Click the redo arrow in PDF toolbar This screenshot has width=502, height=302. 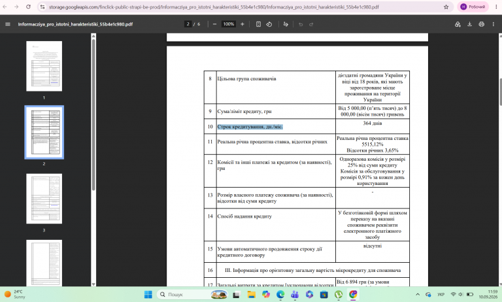(311, 24)
